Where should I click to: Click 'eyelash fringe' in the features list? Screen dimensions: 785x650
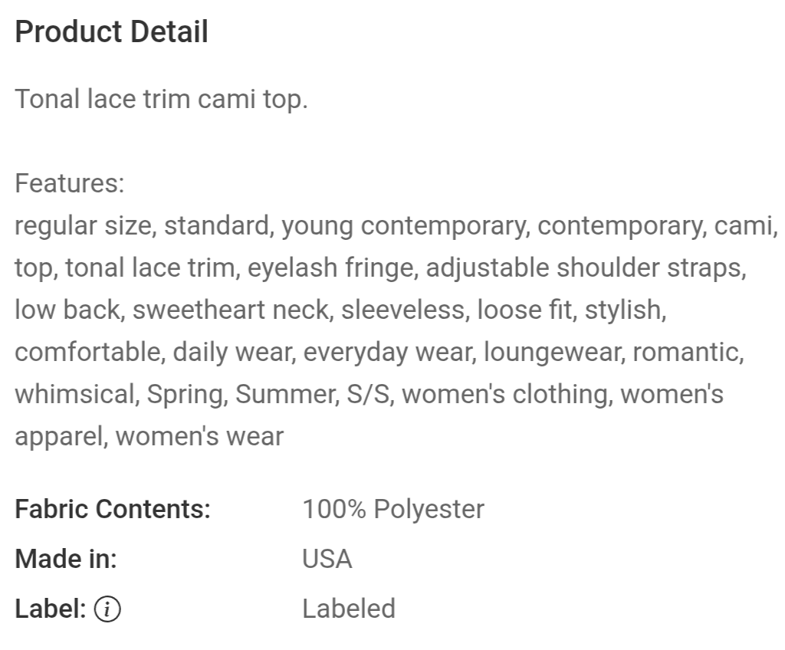pyautogui.click(x=331, y=268)
